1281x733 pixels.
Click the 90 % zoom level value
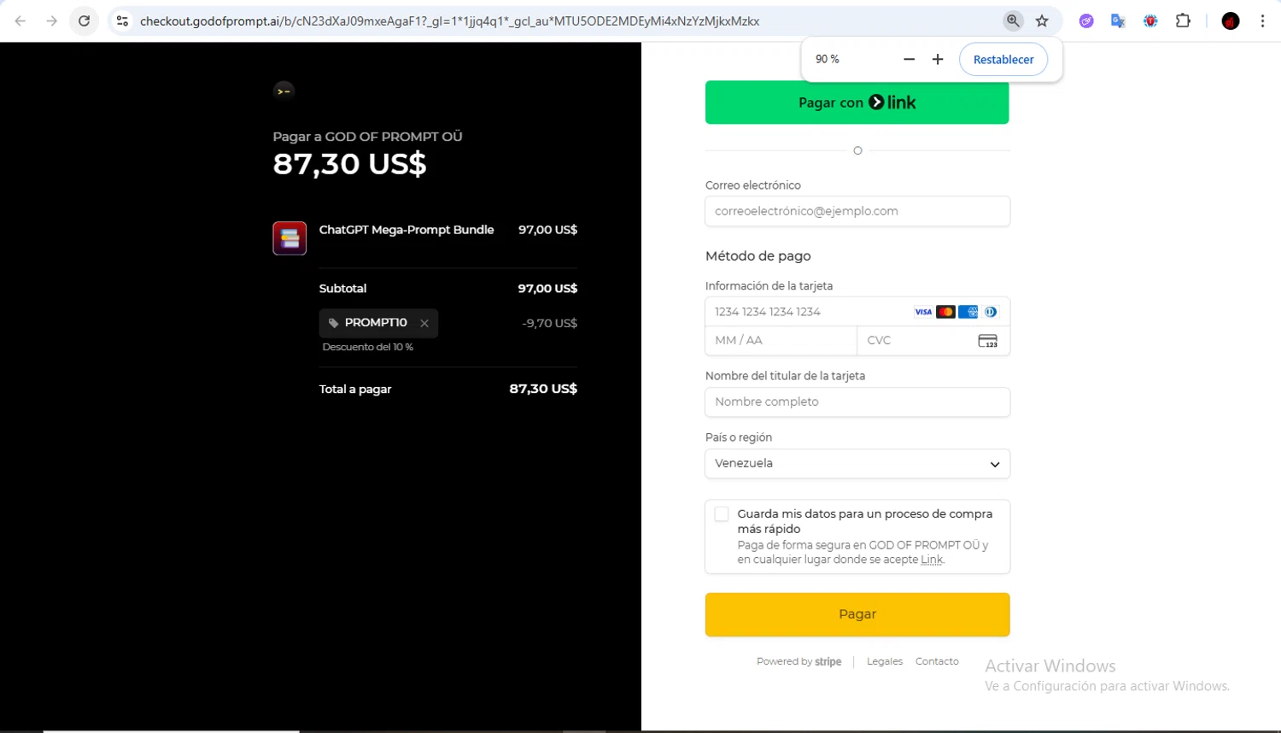828,59
